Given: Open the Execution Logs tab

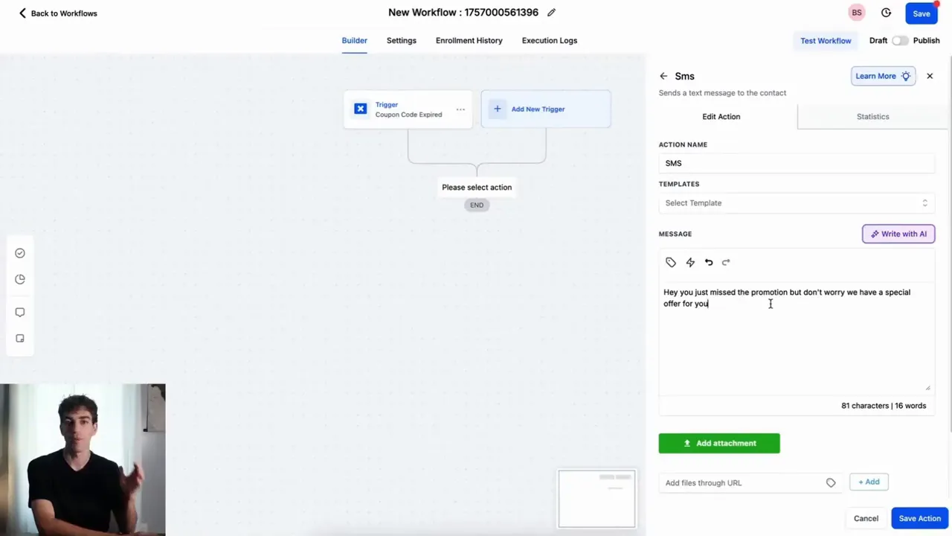Looking at the screenshot, I should tap(549, 40).
